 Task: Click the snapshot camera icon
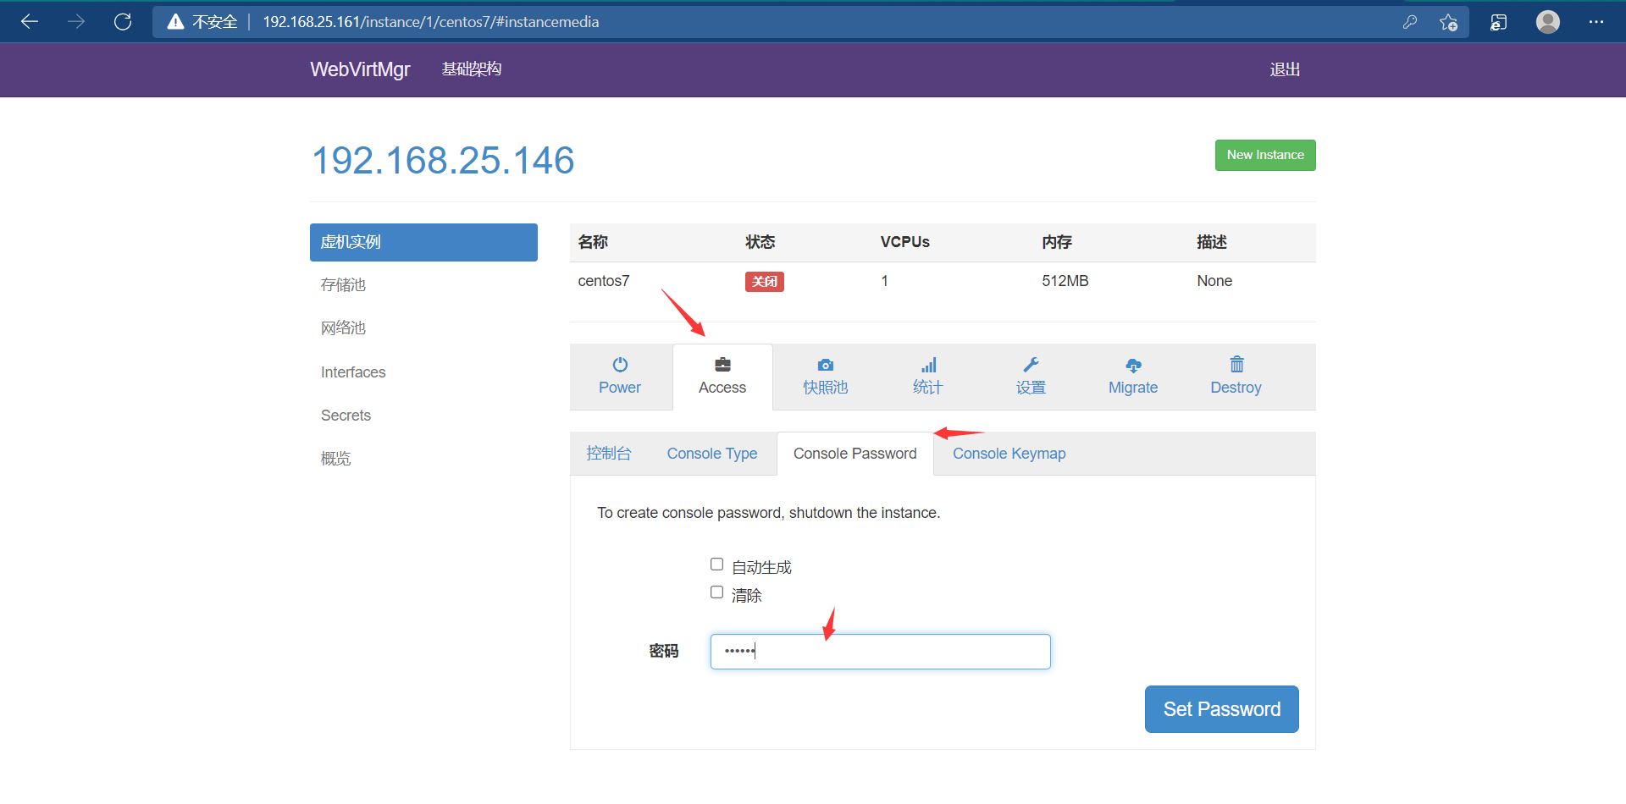click(x=826, y=365)
